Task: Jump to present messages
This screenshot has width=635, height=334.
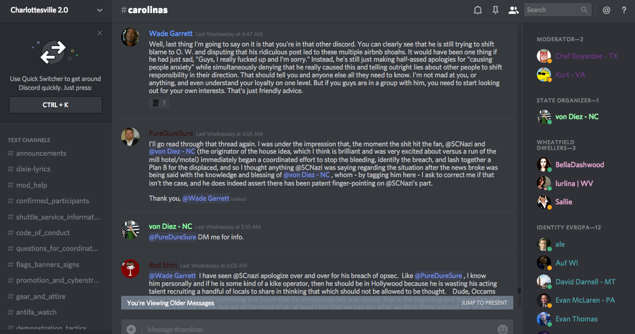Action: click(x=484, y=303)
